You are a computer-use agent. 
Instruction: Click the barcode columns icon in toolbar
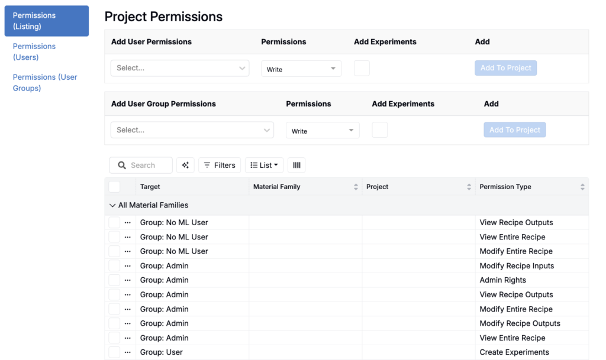(296, 166)
